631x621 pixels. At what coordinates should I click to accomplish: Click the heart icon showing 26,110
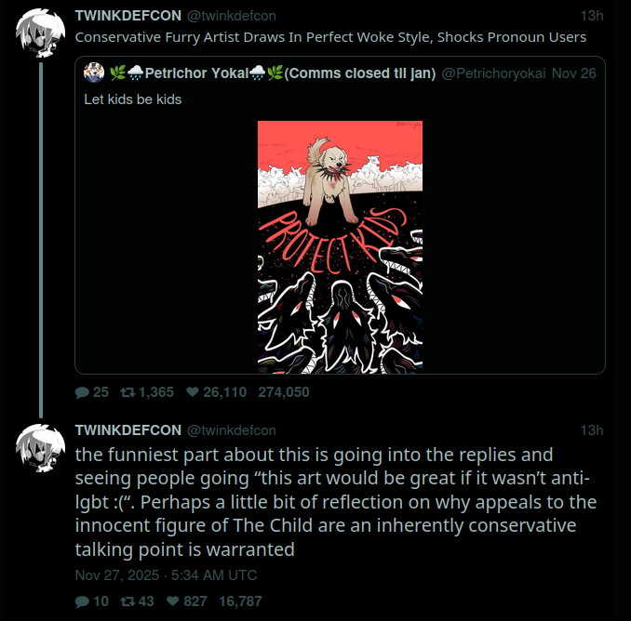point(193,392)
